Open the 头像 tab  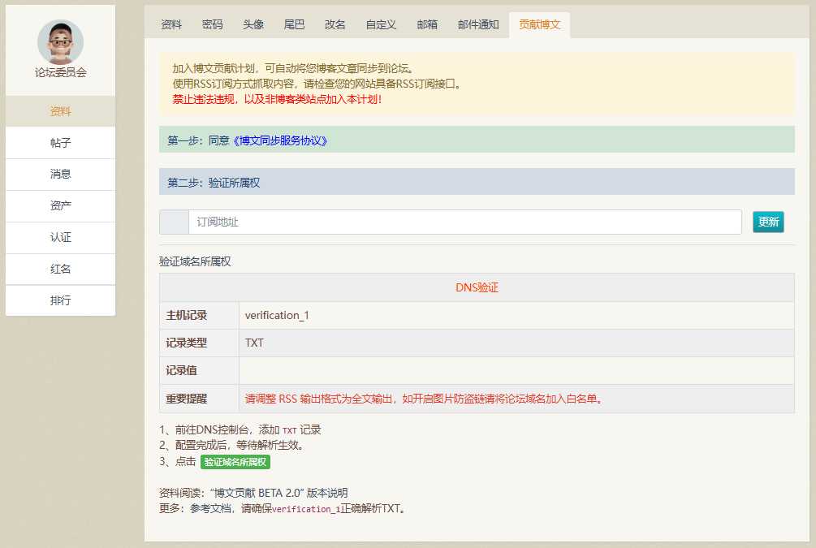pyautogui.click(x=253, y=24)
